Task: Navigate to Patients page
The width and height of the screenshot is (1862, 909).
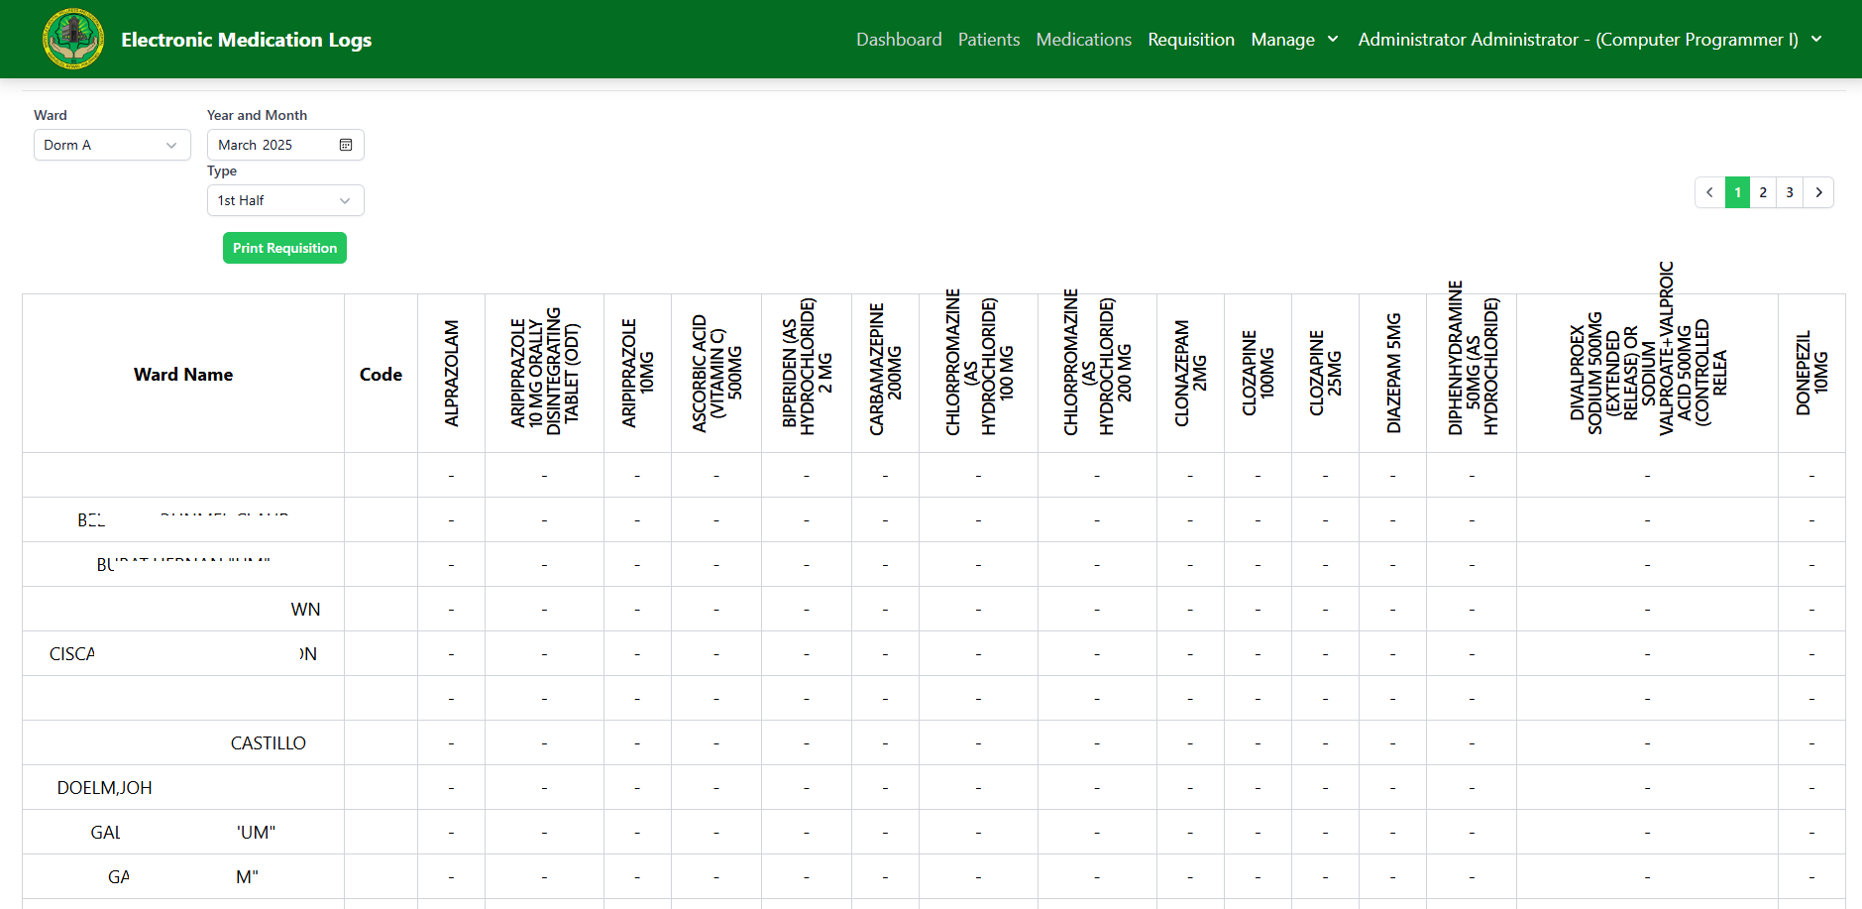Action: point(988,40)
